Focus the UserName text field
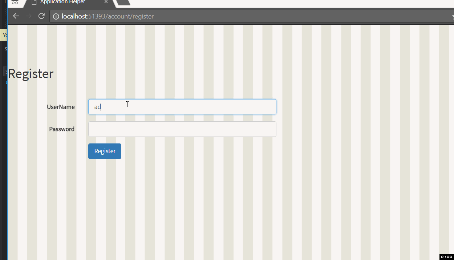This screenshot has height=260, width=454. [x=182, y=107]
